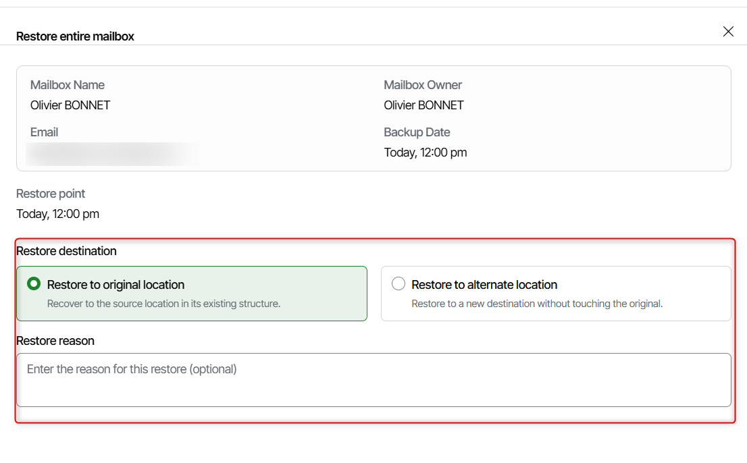
Task: Click the Mailbox Name value Olivier BONNET
Action: coord(70,105)
